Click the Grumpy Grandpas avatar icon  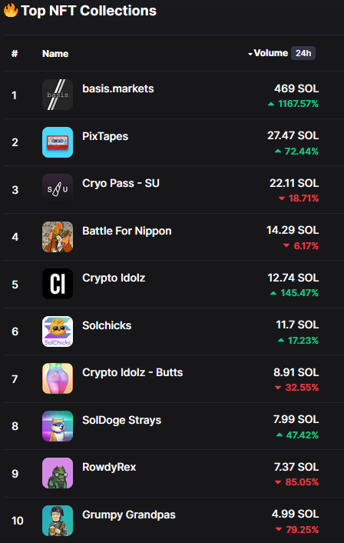click(58, 521)
